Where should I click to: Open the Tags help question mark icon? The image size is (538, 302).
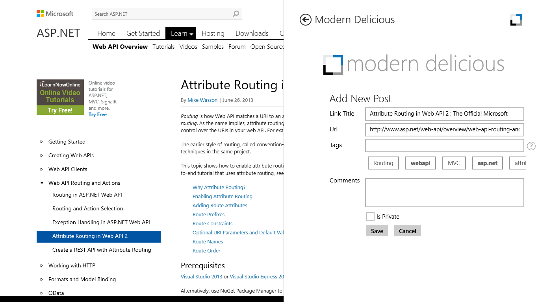pos(531,146)
